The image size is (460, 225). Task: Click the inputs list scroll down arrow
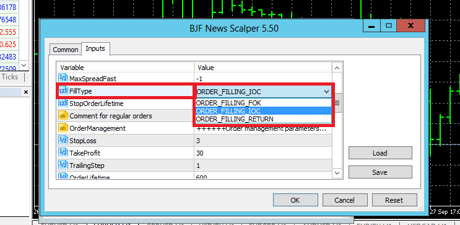tap(337, 173)
